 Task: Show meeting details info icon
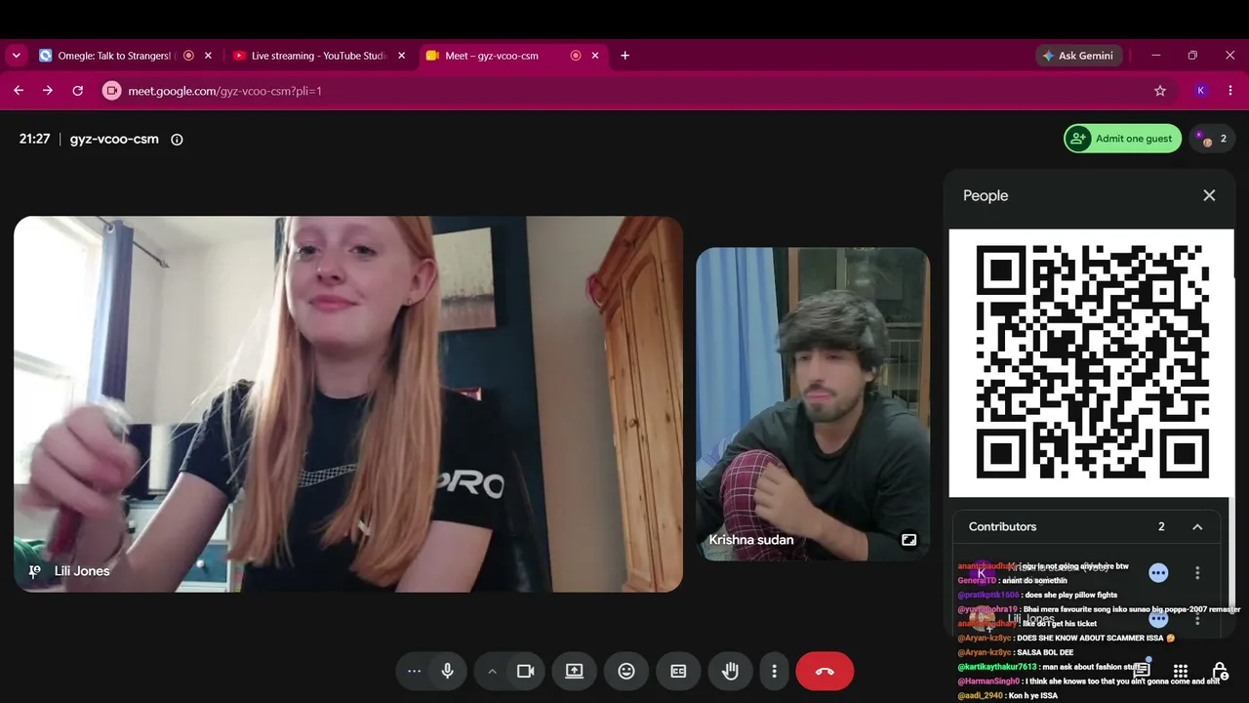pos(177,140)
